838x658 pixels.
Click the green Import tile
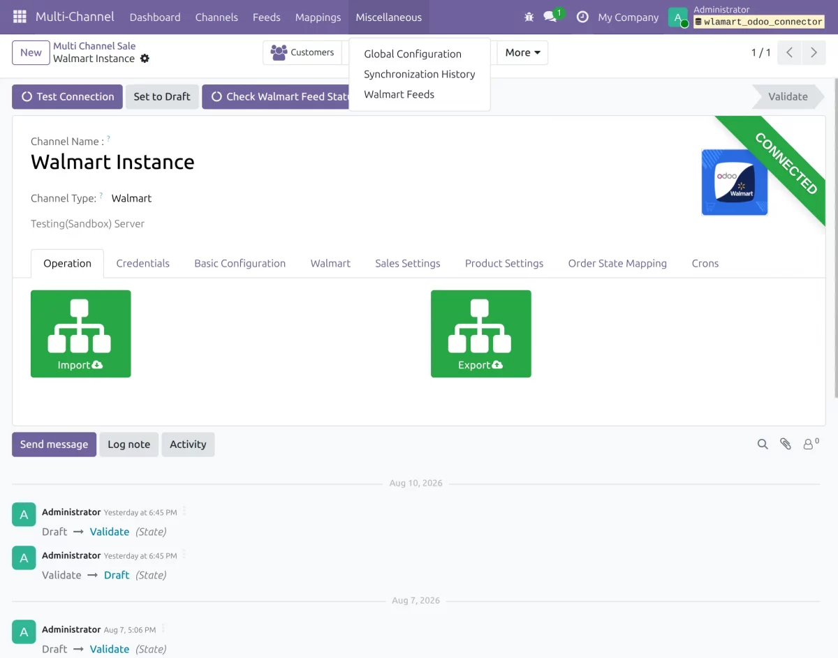click(81, 334)
